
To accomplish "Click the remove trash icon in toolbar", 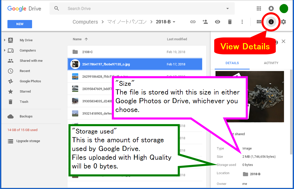I will (230, 22).
